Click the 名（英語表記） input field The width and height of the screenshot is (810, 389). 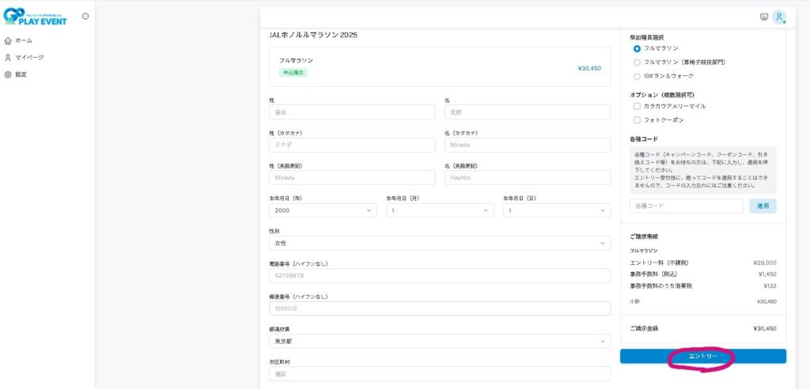(528, 178)
